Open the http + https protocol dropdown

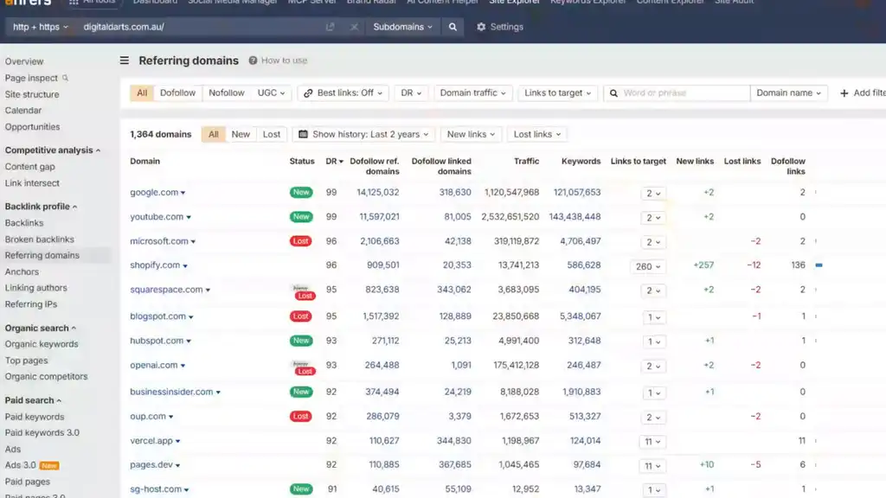pos(40,27)
